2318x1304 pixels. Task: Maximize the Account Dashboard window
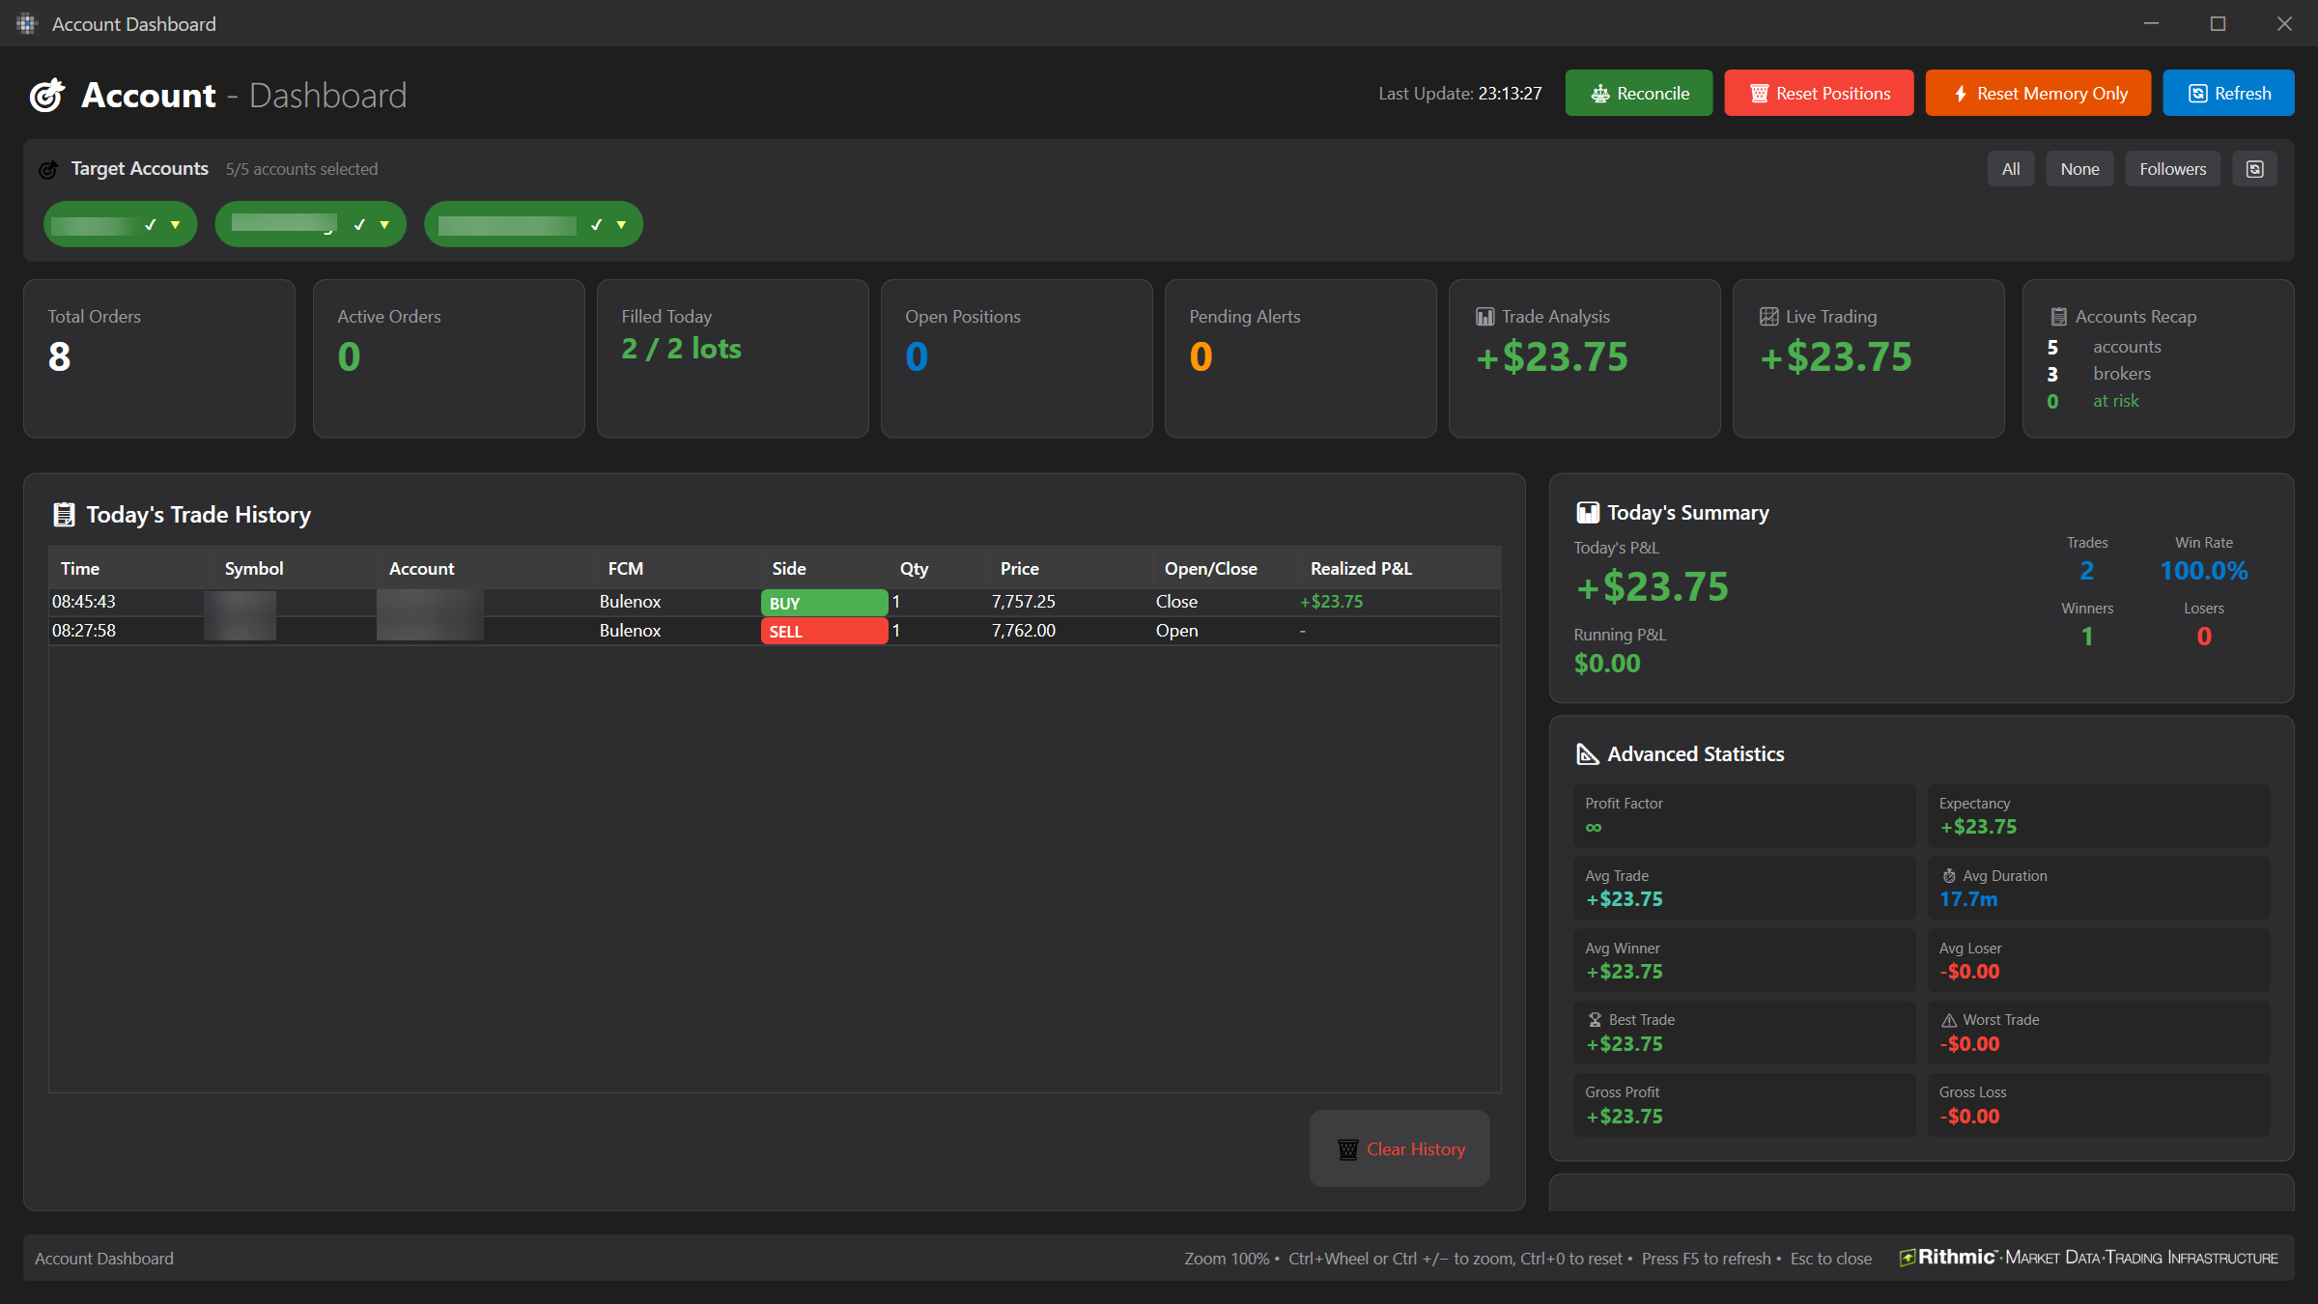coord(2218,23)
